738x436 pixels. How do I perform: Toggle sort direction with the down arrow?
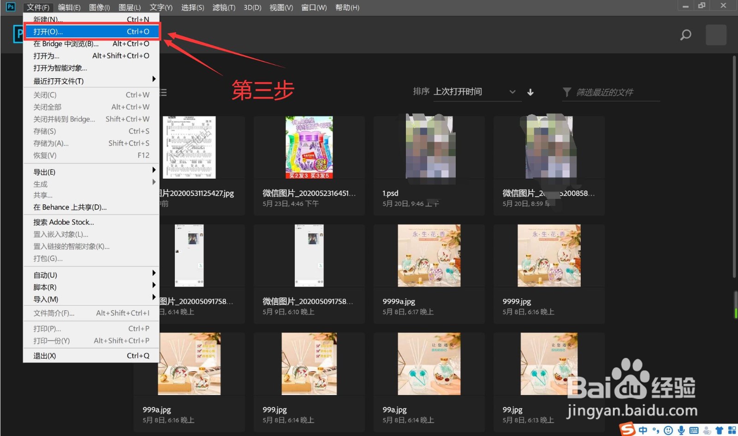point(531,92)
